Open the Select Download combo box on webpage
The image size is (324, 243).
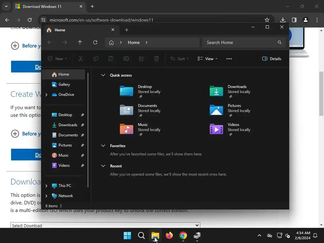[105, 225]
